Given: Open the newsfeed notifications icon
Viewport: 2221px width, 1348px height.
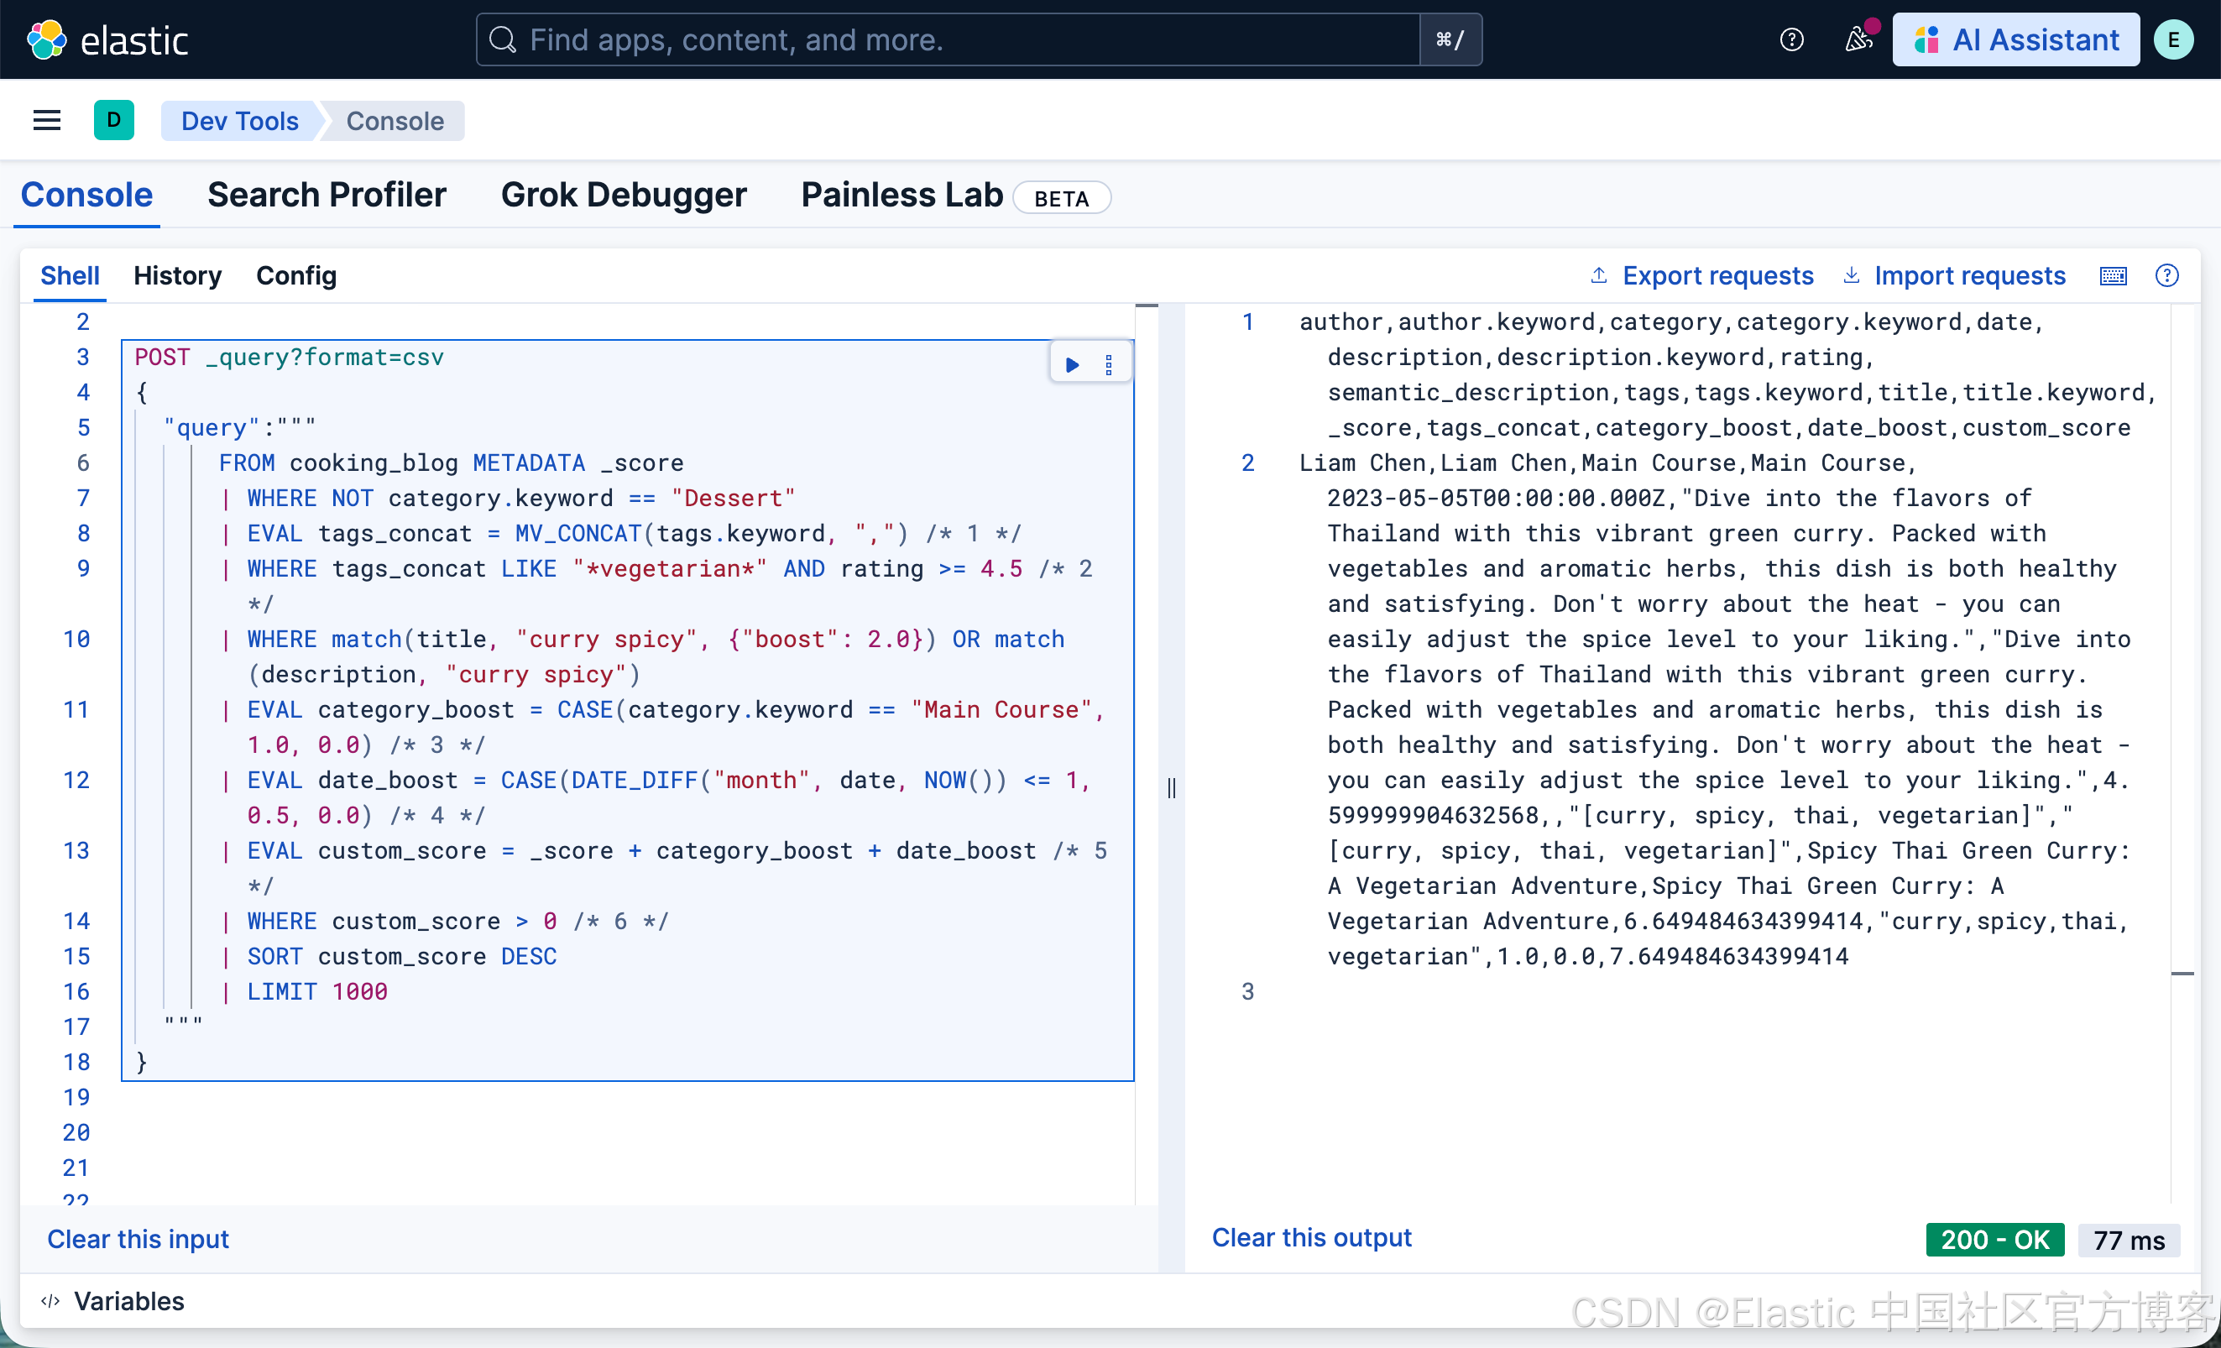Looking at the screenshot, I should [x=1858, y=39].
